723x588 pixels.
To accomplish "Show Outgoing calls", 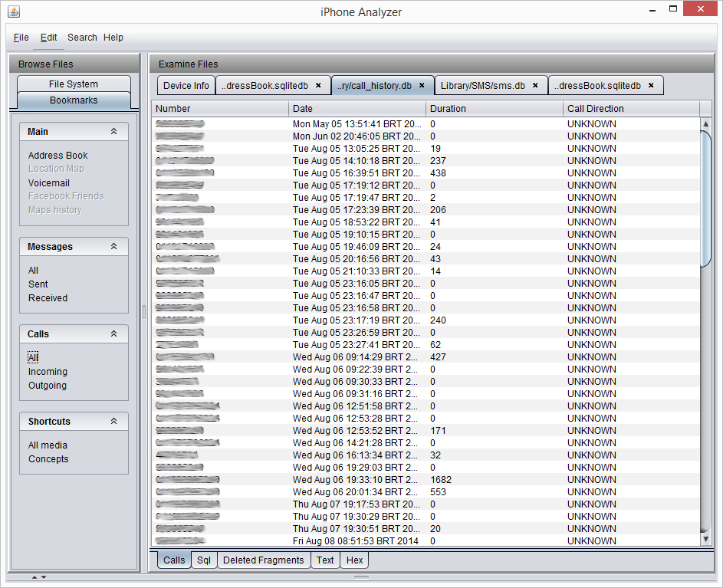I will point(48,386).
